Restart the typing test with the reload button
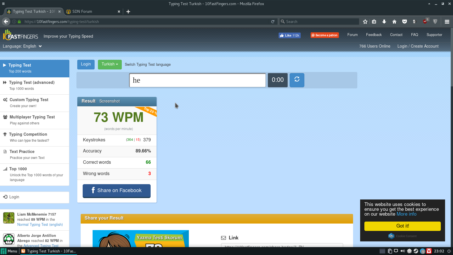Screen dimensions: 453x255 click(297, 80)
